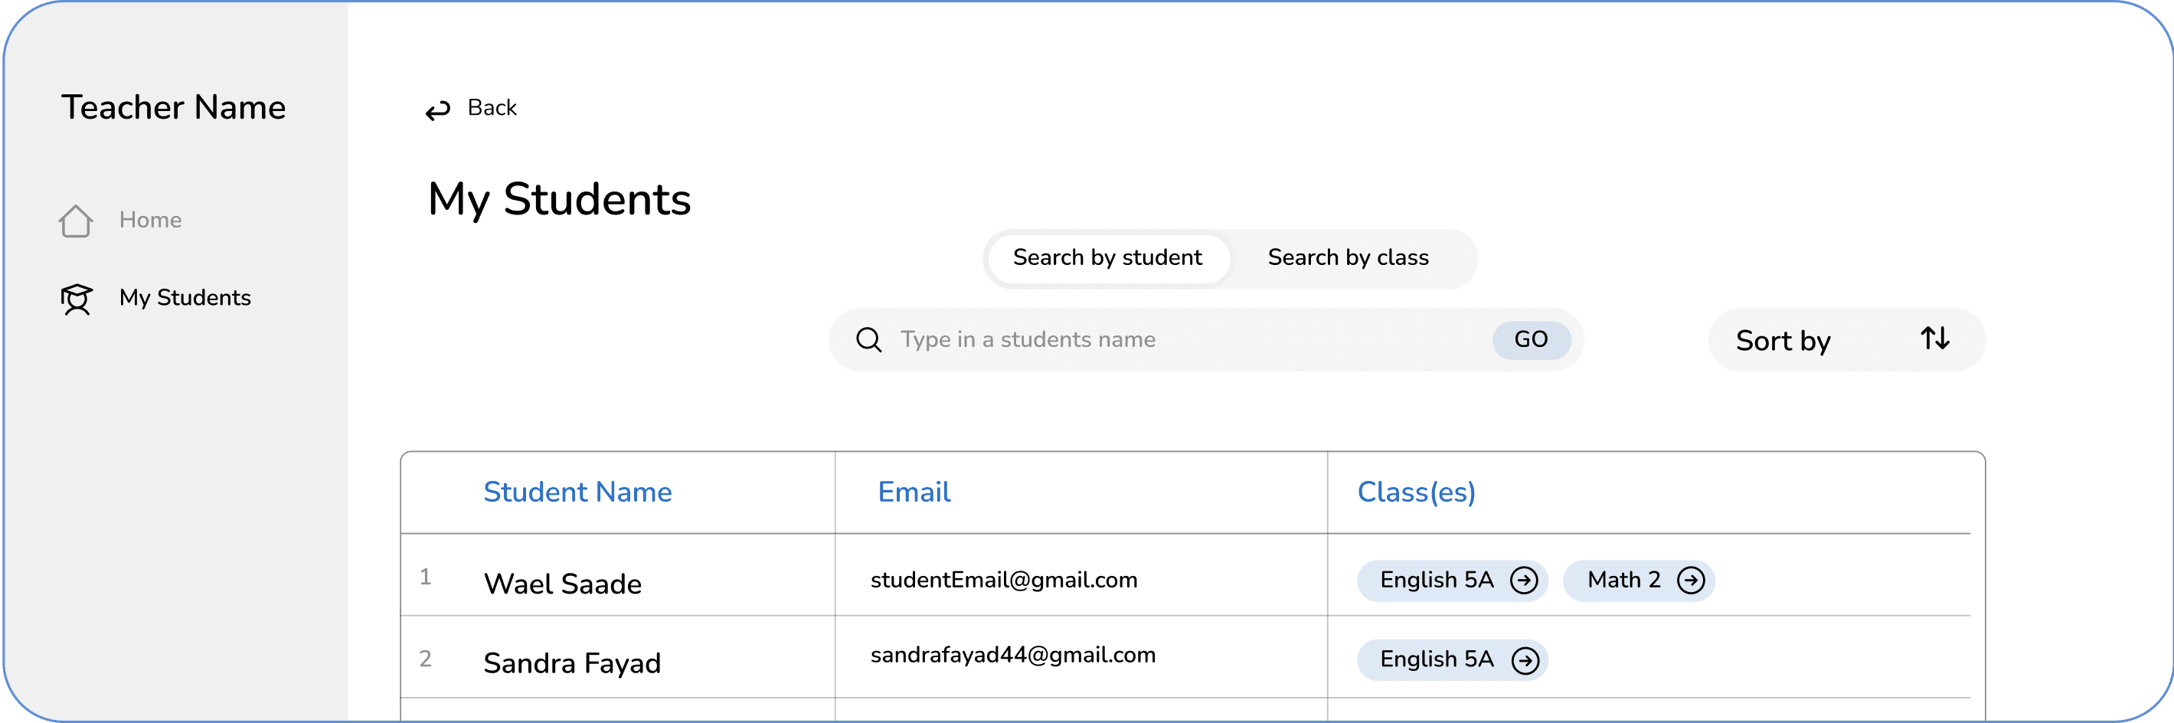Image resolution: width=2174 pixels, height=723 pixels.
Task: Click the Teacher Name heading
Action: pyautogui.click(x=173, y=108)
